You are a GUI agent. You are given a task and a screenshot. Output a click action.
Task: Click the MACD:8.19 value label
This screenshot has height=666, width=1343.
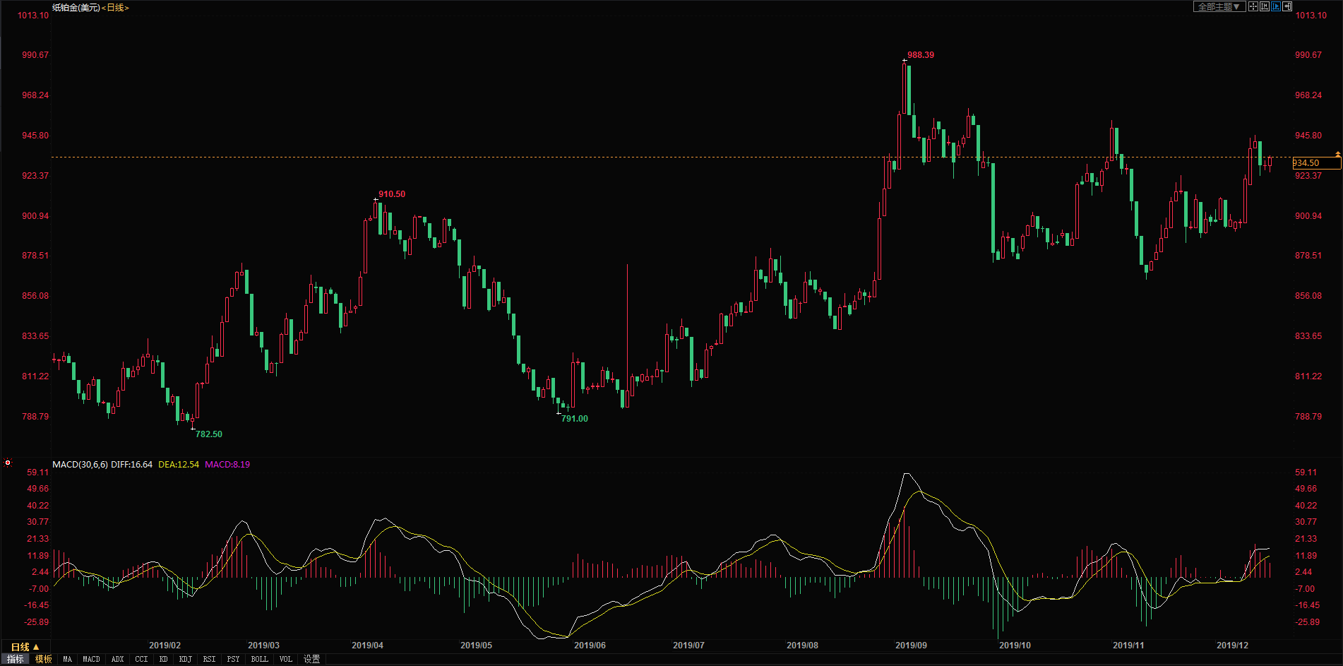227,464
